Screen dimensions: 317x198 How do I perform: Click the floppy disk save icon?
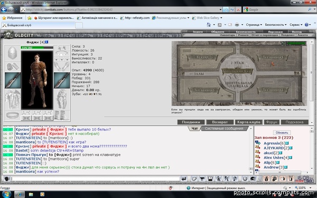210,179
